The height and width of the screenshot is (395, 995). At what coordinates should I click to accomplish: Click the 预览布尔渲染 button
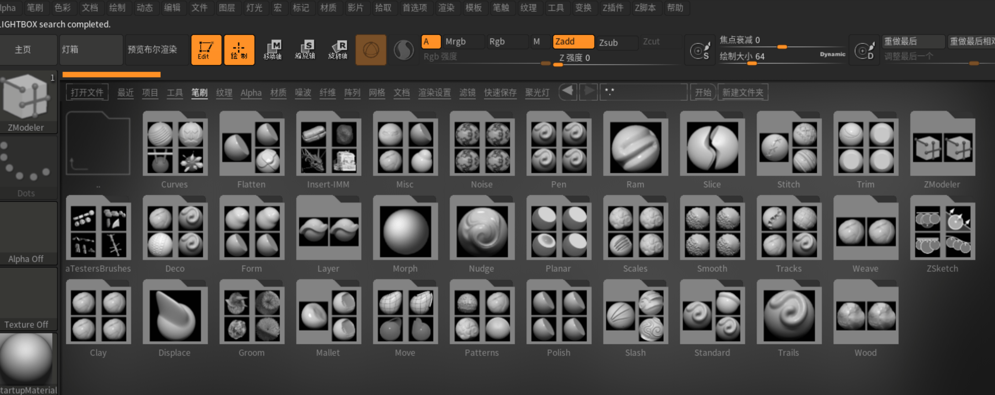pos(156,50)
